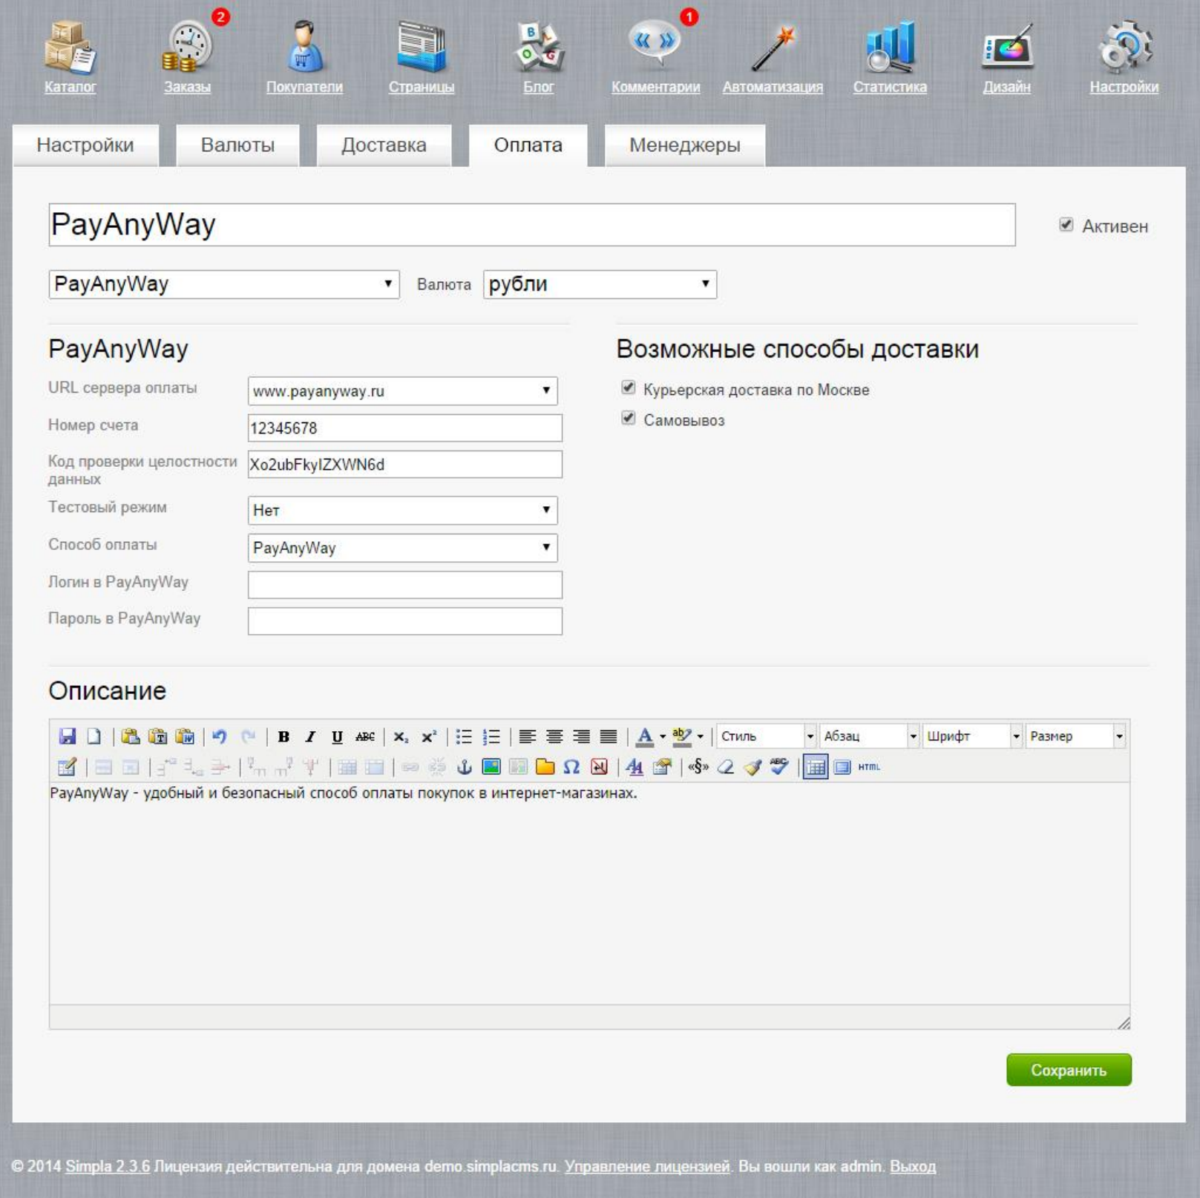1200x1198 pixels.
Task: Open text highlight color picker
Action: click(682, 736)
